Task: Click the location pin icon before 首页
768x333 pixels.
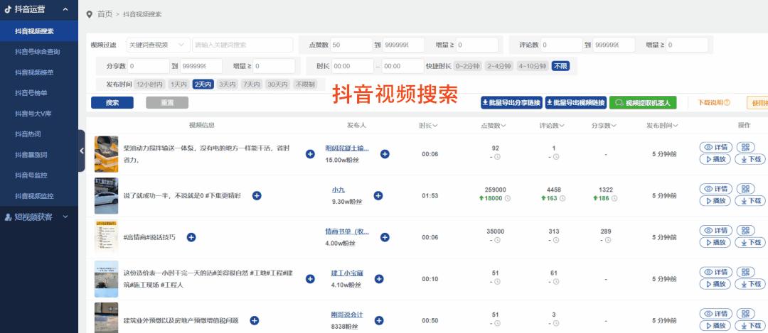Action: coord(89,14)
